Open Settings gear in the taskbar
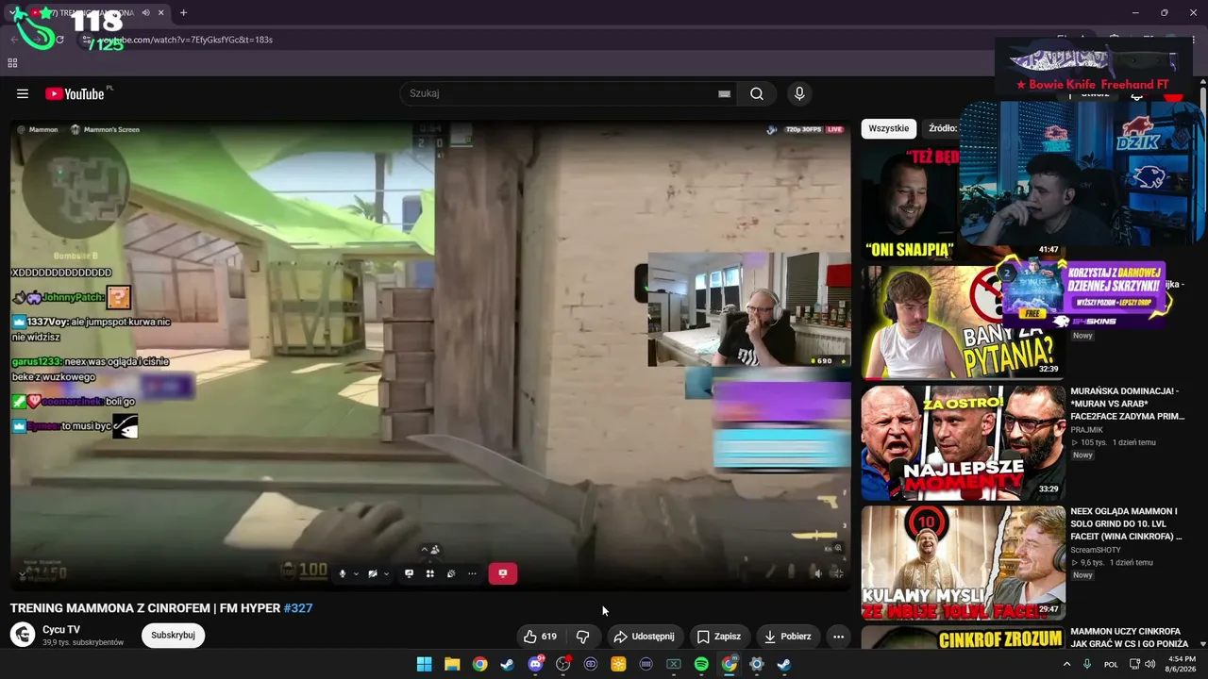The height and width of the screenshot is (679, 1208). tap(756, 664)
